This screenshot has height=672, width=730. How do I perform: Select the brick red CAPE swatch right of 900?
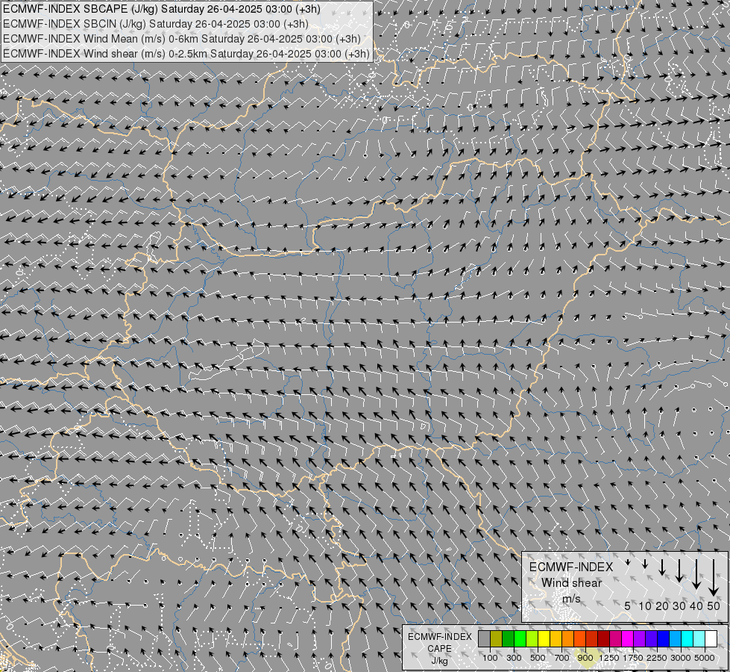point(592,638)
